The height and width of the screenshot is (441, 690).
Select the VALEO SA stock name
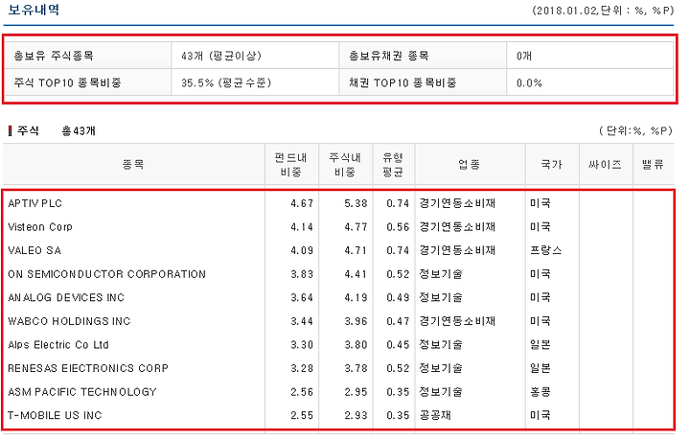tap(34, 250)
